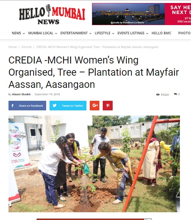
Task: Expand the MUMBAI LOCAL dropdown arrow
Action: [56, 33]
